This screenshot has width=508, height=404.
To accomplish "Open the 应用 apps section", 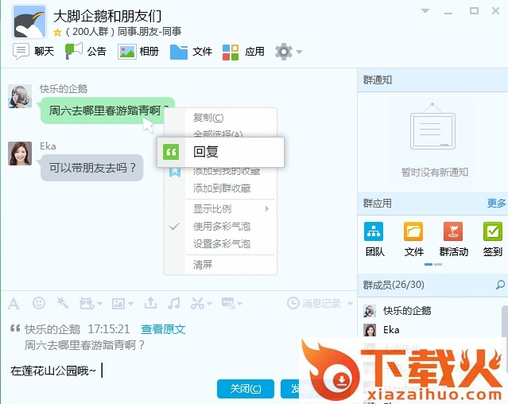I will pyautogui.click(x=244, y=52).
